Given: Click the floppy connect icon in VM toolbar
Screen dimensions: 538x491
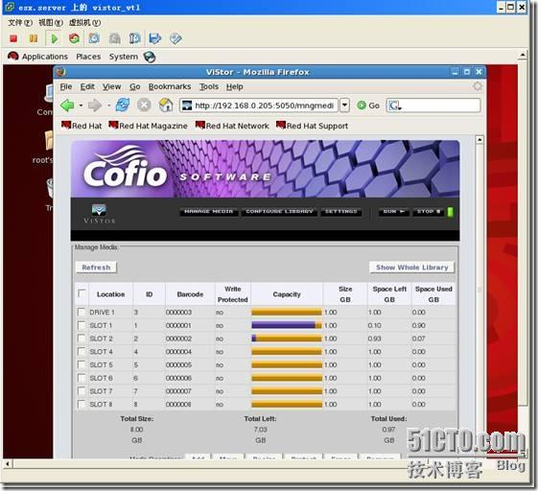Looking at the screenshot, I should point(154,38).
